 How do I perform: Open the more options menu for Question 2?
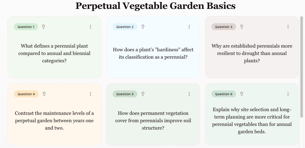point(189,27)
